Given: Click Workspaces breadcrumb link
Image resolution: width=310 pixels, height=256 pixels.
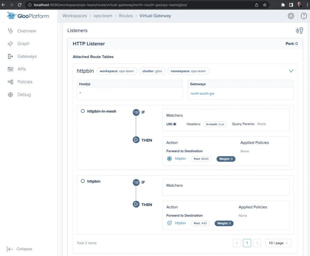Looking at the screenshot, I should [x=75, y=16].
